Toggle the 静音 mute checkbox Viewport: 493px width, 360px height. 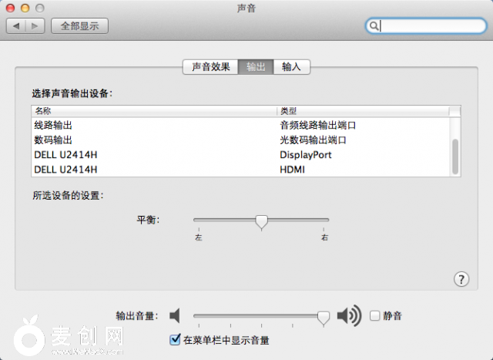(x=375, y=315)
